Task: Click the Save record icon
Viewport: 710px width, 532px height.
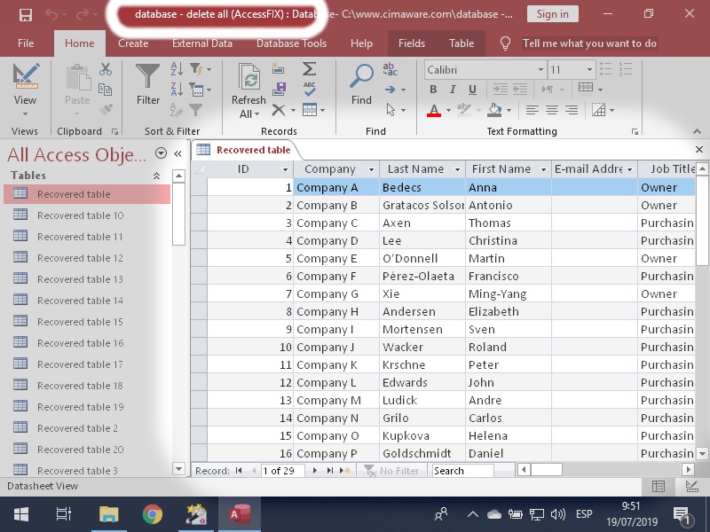Action: coord(280,89)
